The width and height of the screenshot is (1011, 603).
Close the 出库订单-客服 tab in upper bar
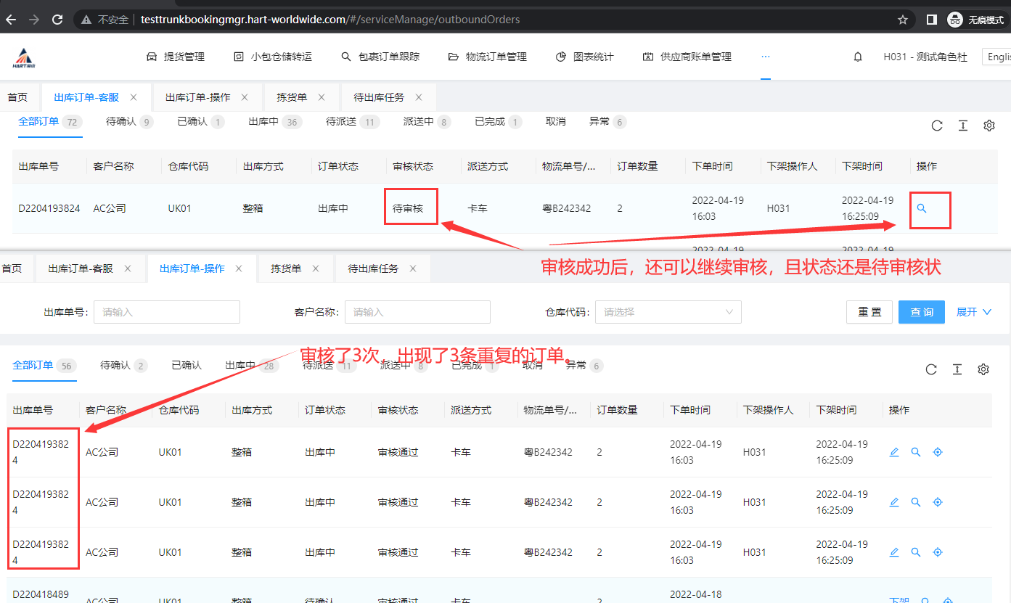[x=134, y=97]
